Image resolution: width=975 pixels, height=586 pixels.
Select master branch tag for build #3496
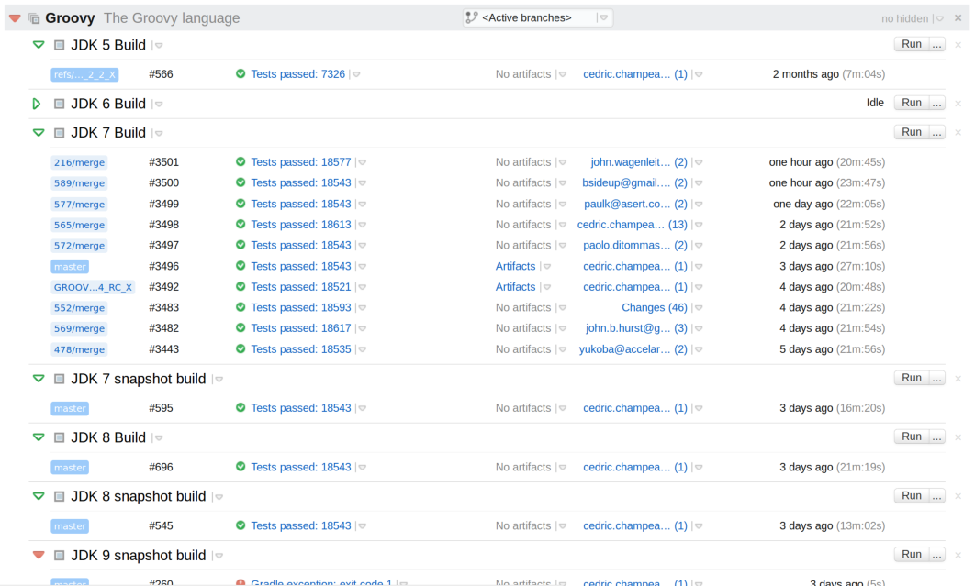pos(70,267)
